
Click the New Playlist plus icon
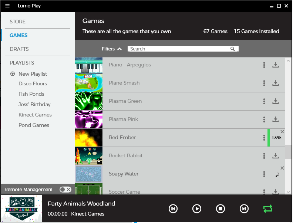click(13, 74)
